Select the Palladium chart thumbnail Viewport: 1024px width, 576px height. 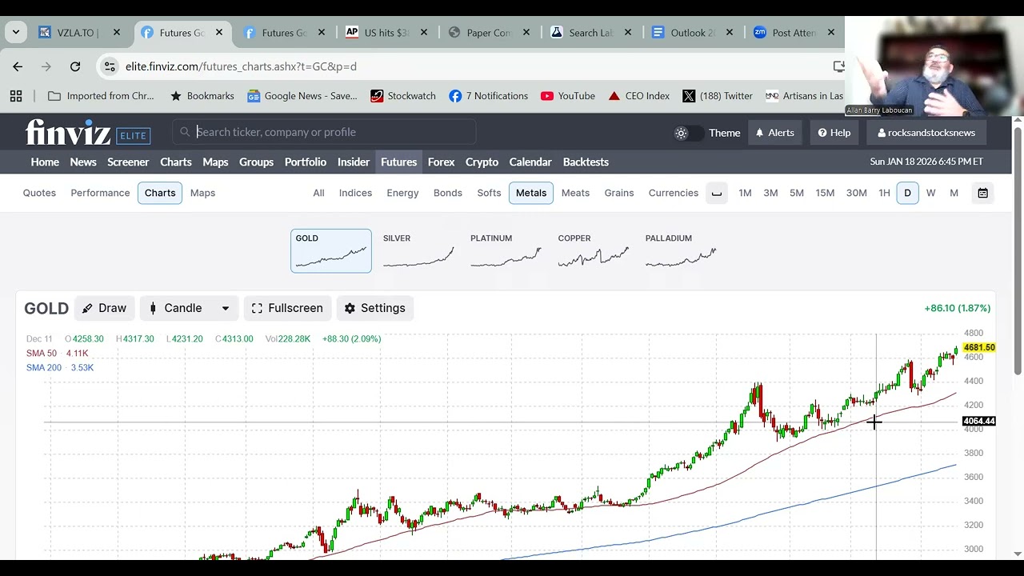681,250
